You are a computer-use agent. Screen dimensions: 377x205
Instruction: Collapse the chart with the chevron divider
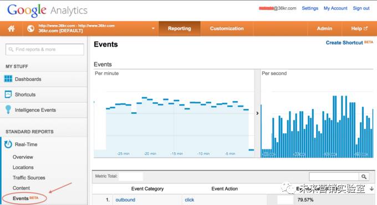pyautogui.click(x=257, y=113)
